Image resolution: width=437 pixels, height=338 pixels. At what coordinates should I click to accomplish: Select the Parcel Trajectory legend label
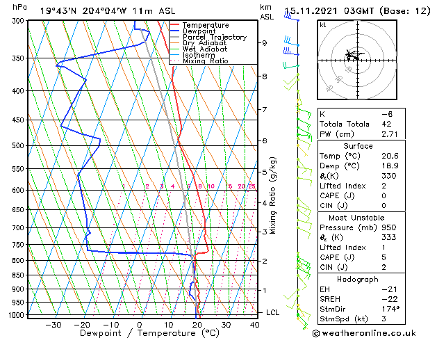point(215,37)
